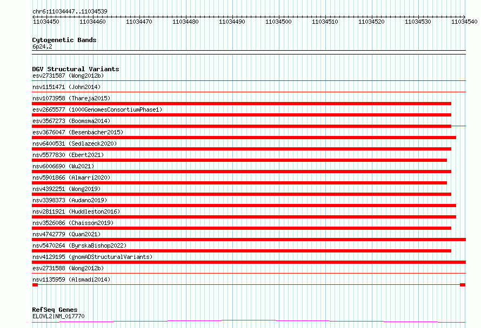Select the red bar for nsv6006690

242,172
